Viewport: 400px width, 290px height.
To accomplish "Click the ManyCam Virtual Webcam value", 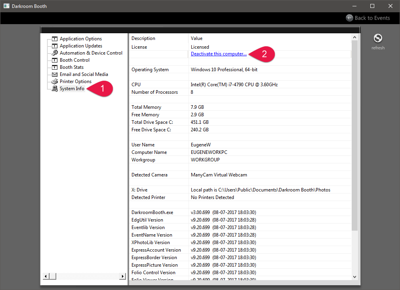I will 219,175.
